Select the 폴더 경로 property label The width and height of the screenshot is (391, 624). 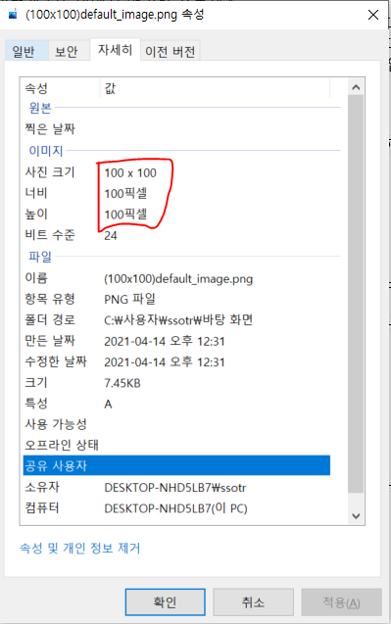coord(50,320)
